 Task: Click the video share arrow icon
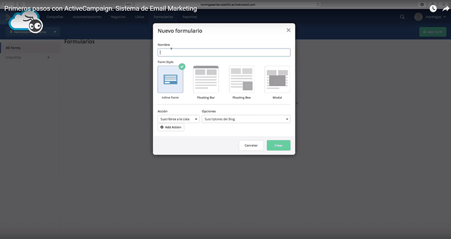tap(445, 8)
